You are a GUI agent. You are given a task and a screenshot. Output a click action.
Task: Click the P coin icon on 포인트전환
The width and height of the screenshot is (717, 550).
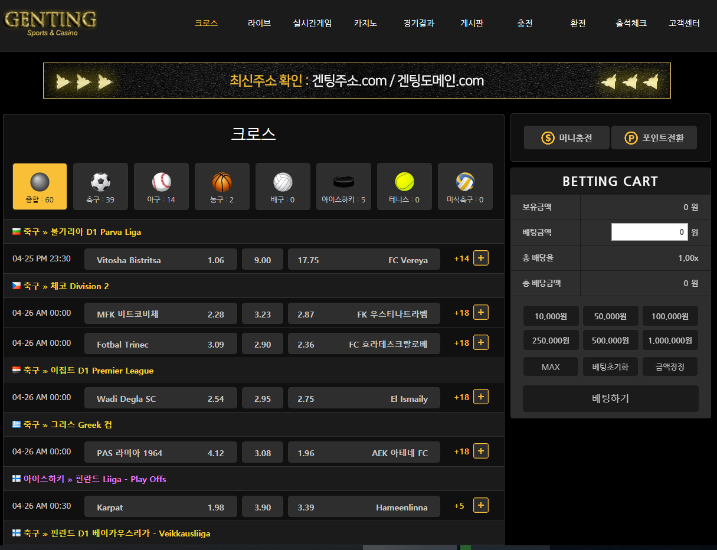(631, 138)
